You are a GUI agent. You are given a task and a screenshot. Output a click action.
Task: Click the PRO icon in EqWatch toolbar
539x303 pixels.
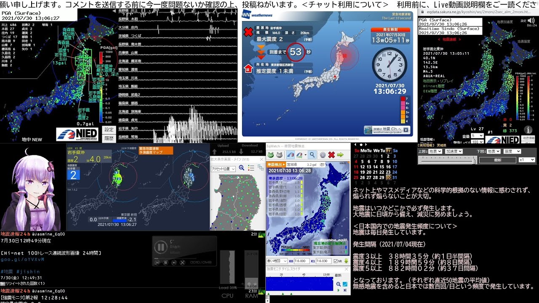click(x=279, y=155)
